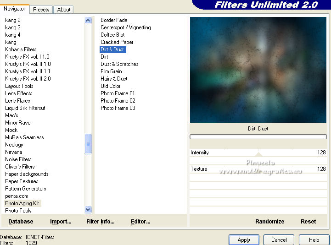
Task: Select the Old Color filter
Action: (x=110, y=86)
